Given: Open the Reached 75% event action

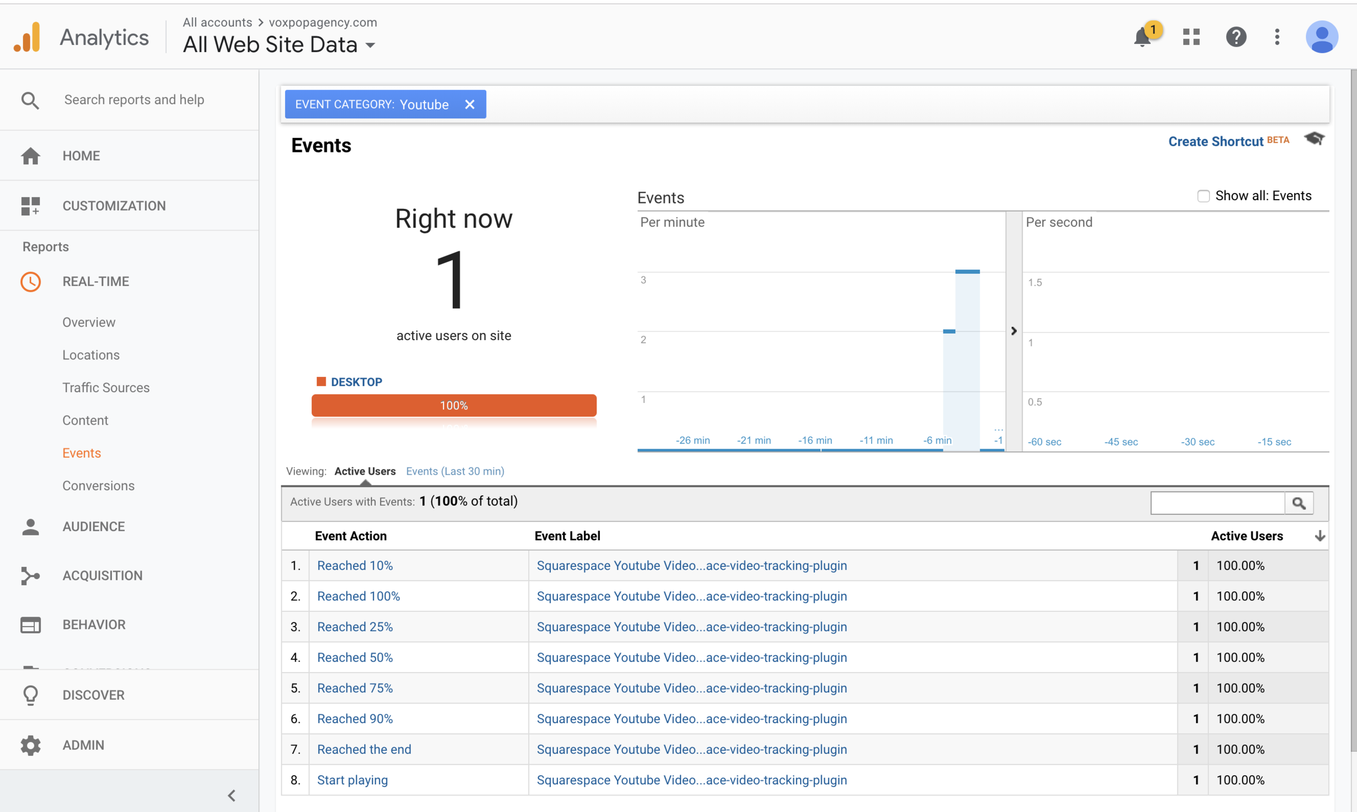Looking at the screenshot, I should pyautogui.click(x=354, y=688).
